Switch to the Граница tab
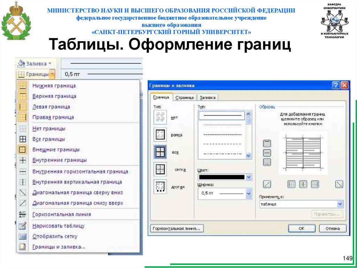 click(161, 97)
